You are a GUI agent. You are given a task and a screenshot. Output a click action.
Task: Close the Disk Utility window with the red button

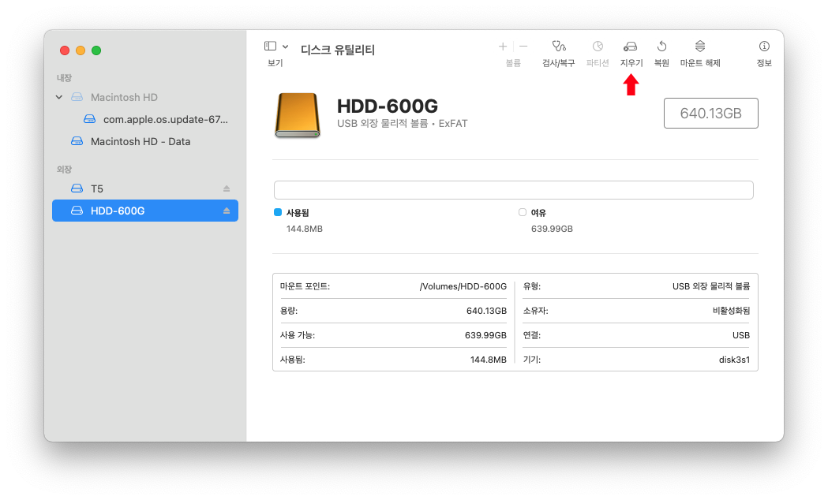65,50
